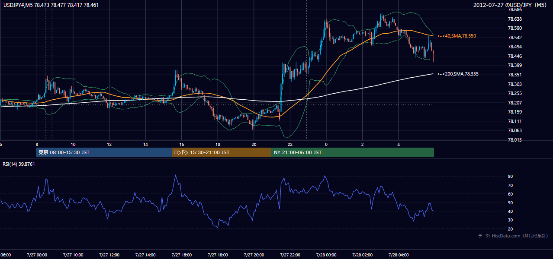Click the 7/27 08:00 time axis label
This screenshot has height=259, width=553.
37,255
